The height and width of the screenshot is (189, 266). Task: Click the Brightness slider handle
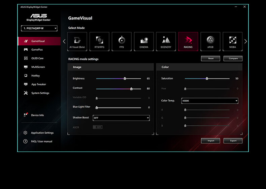point(125,78)
